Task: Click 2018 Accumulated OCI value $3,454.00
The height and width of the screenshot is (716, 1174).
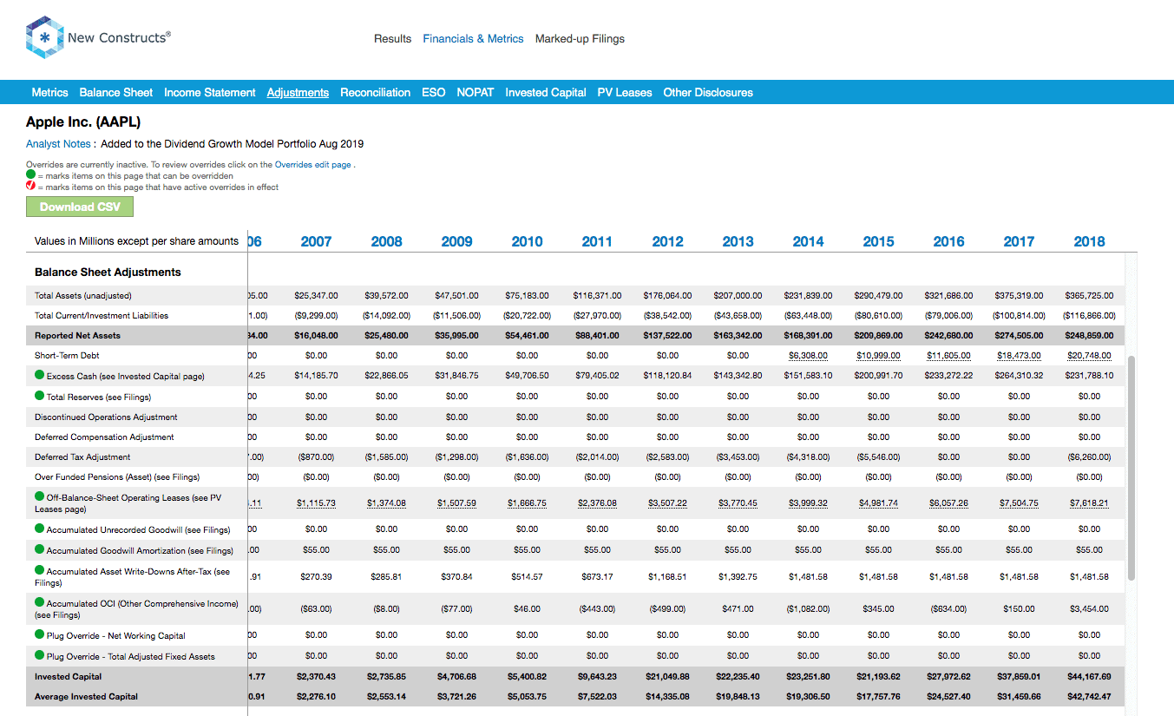Action: click(1089, 609)
